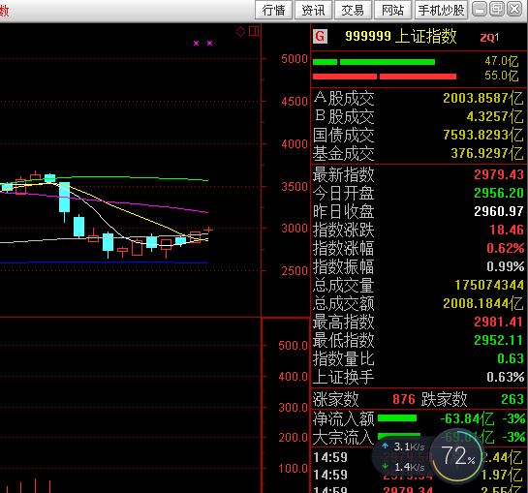
Task: Click the 最低指数 value 2952.11
Action: pos(499,340)
